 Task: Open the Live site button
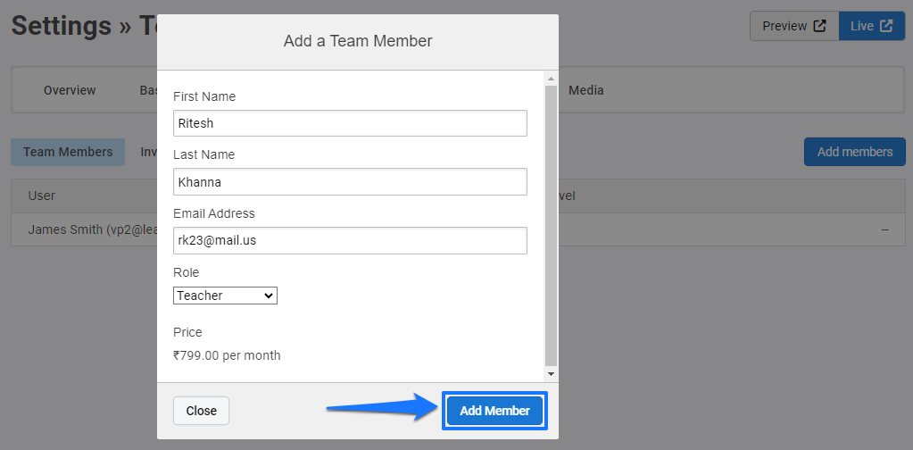(x=872, y=26)
